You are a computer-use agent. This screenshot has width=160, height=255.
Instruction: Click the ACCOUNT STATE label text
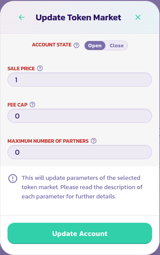tap(52, 45)
